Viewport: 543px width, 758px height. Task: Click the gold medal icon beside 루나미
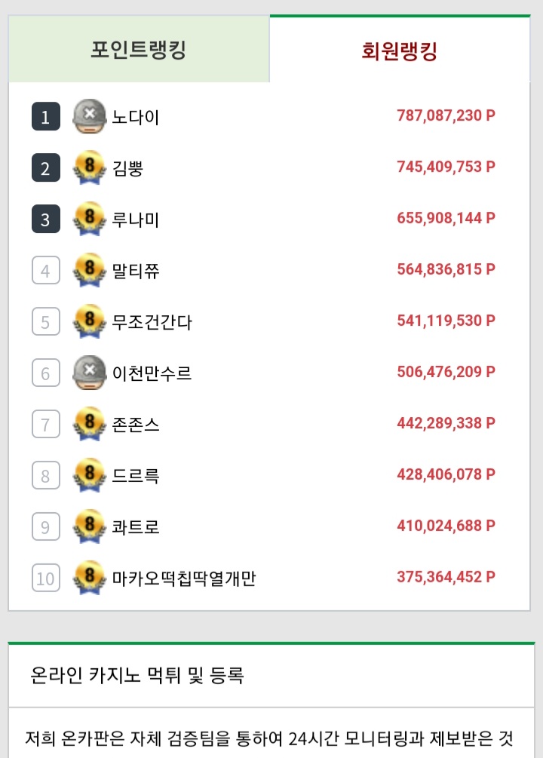point(90,219)
